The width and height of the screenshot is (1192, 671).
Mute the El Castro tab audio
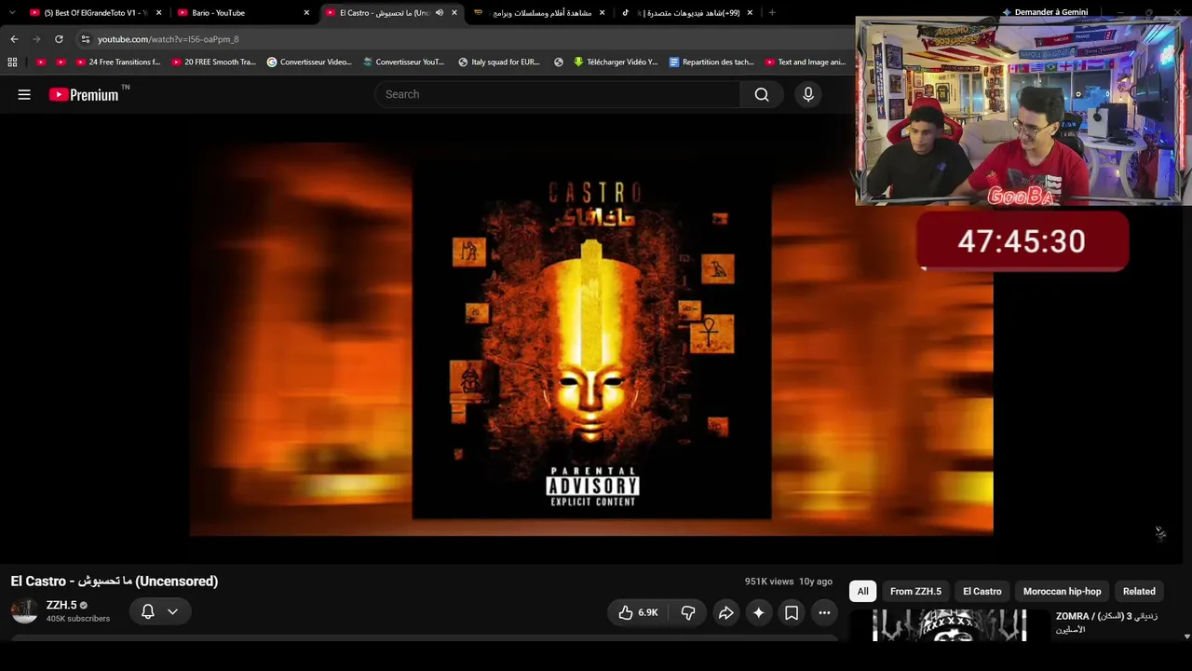(x=440, y=13)
